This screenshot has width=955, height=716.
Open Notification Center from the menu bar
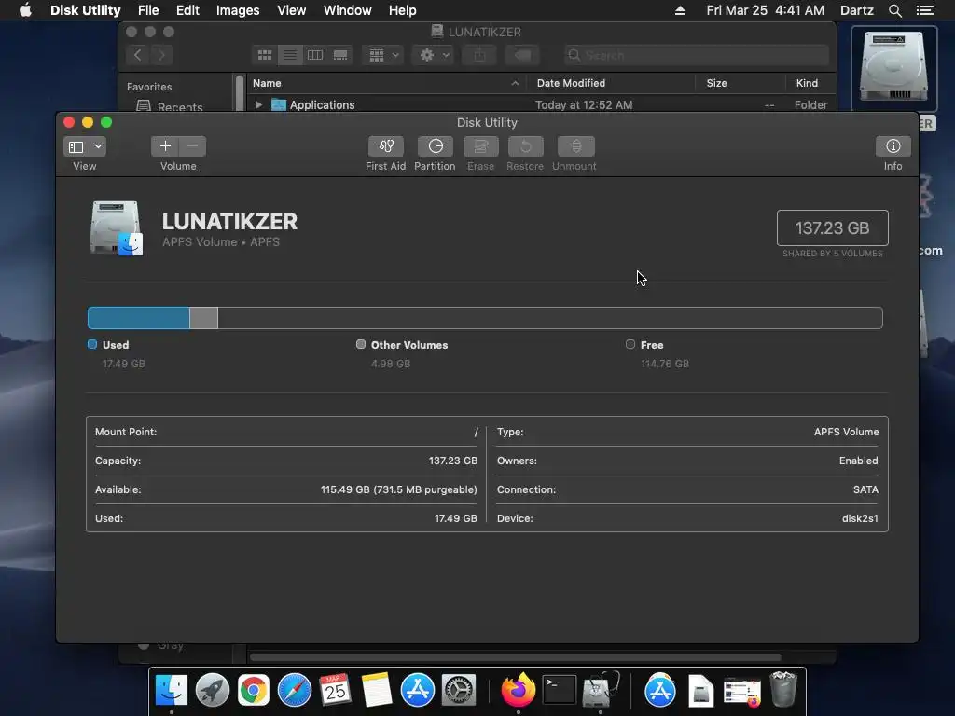click(924, 10)
